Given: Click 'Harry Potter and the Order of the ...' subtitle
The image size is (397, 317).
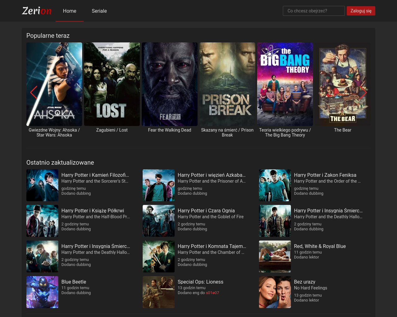Looking at the screenshot, I should click(327, 181).
